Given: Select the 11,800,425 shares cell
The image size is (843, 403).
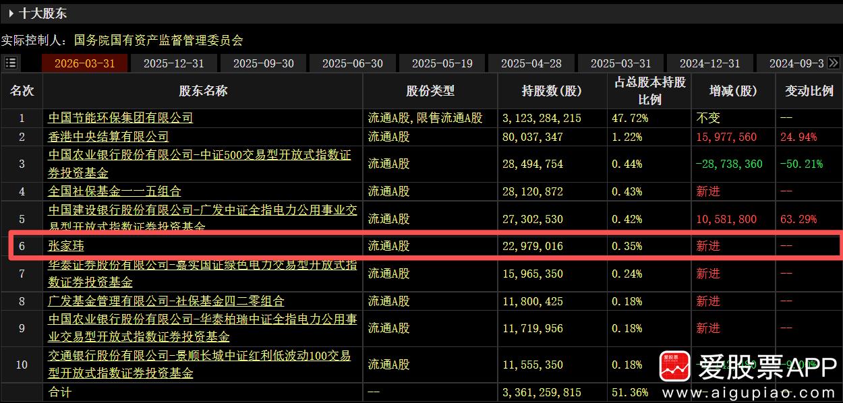Looking at the screenshot, I should point(533,301).
